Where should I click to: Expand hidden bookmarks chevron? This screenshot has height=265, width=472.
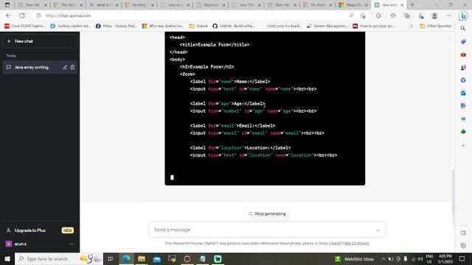point(412,26)
